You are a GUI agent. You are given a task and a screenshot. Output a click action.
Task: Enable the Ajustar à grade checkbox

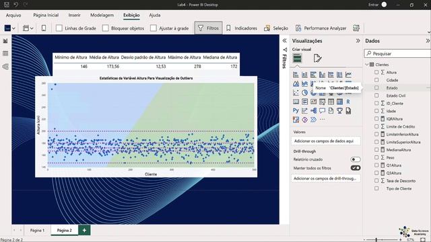(154, 28)
